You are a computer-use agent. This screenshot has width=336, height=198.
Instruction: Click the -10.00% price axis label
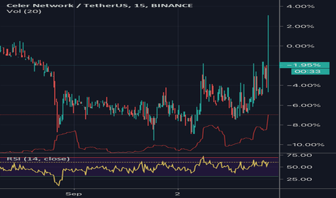305,145
